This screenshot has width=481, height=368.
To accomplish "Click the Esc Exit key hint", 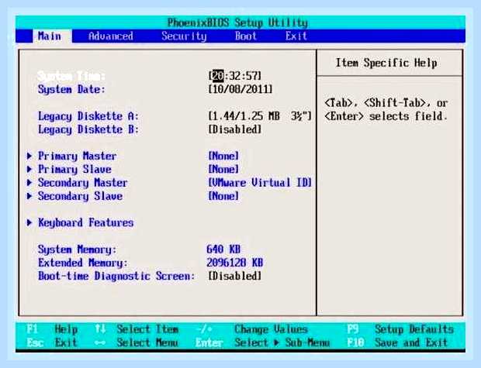I will click(x=52, y=342).
